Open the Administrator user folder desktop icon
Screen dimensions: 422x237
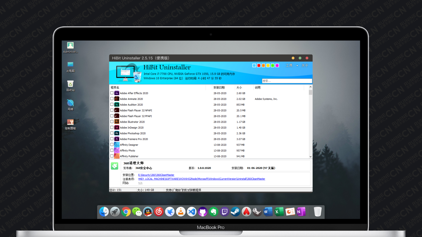(x=70, y=48)
